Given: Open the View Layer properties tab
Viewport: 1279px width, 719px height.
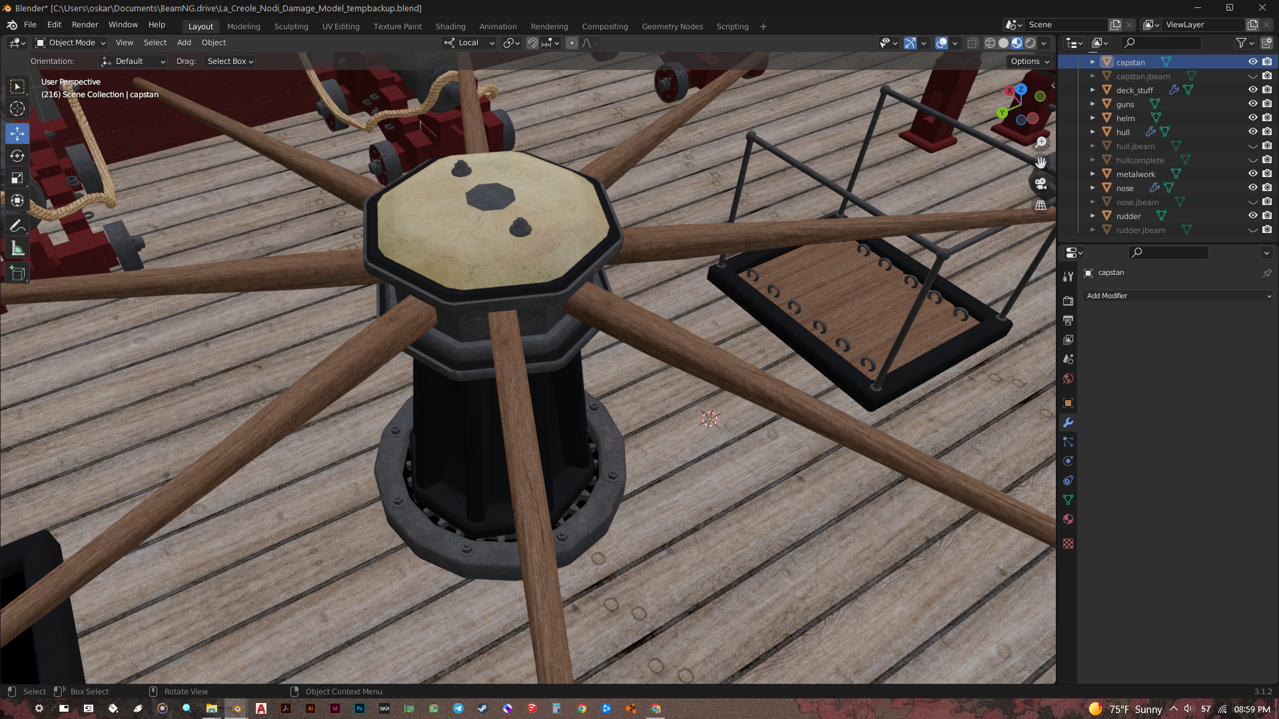Looking at the screenshot, I should [1068, 340].
